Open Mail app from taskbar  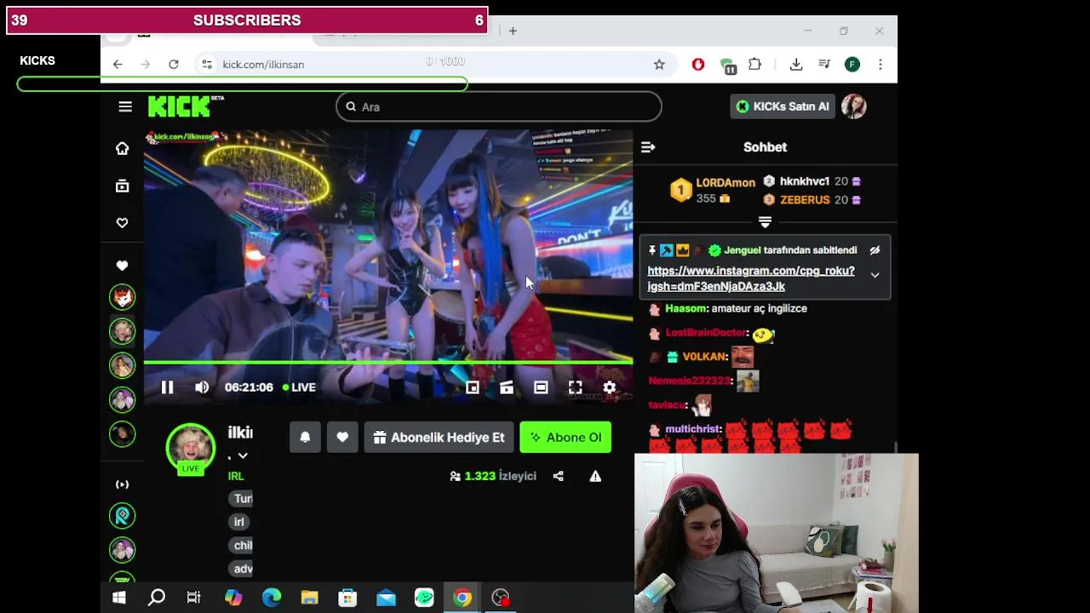pyautogui.click(x=386, y=598)
